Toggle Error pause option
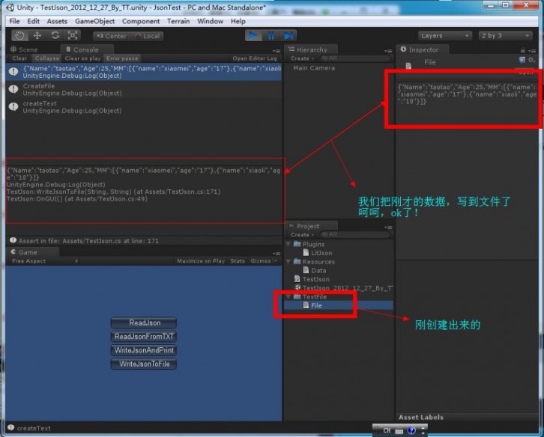This screenshot has height=437, width=544. (122, 58)
